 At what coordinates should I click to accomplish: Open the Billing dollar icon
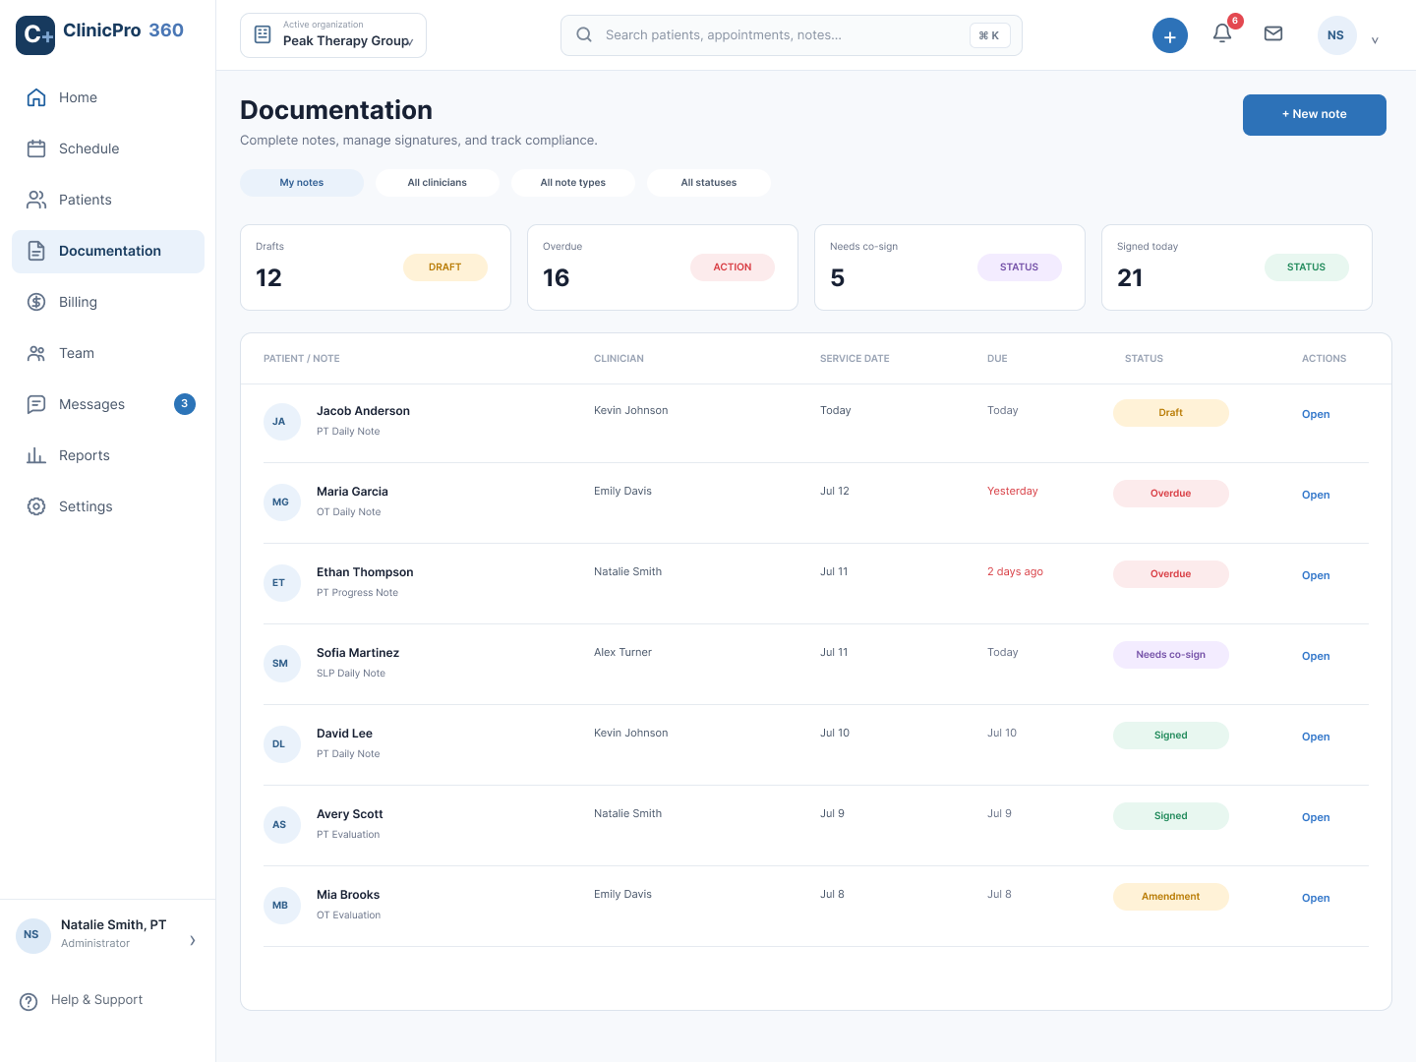36,302
